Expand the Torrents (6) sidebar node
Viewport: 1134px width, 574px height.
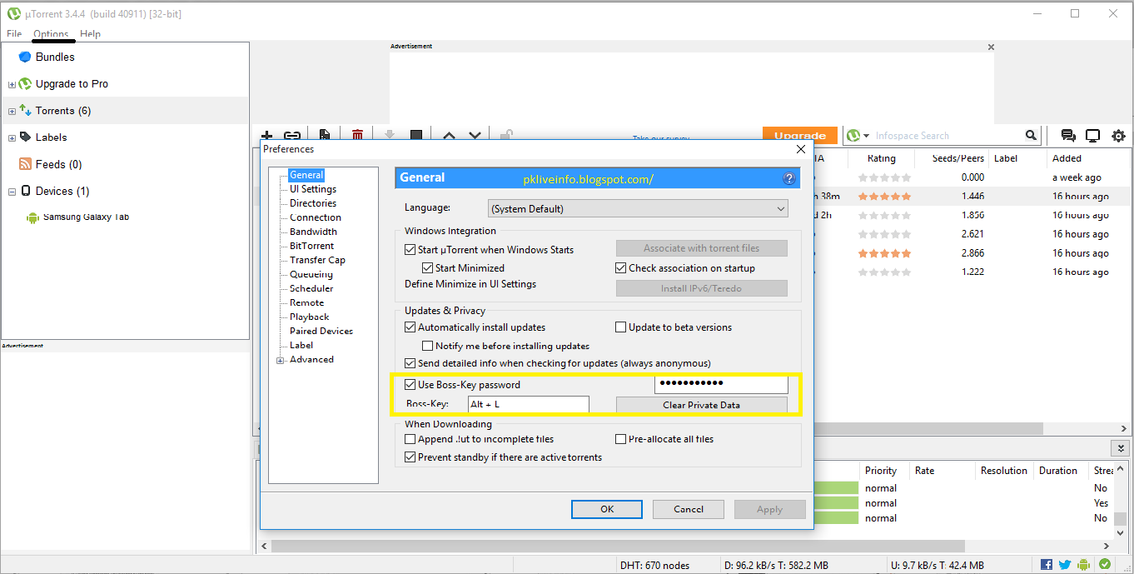(x=12, y=111)
